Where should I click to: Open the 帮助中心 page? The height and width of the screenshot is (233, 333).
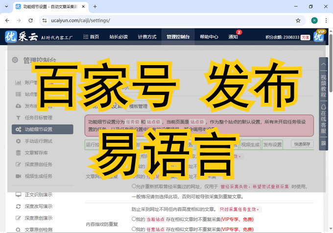point(209,37)
